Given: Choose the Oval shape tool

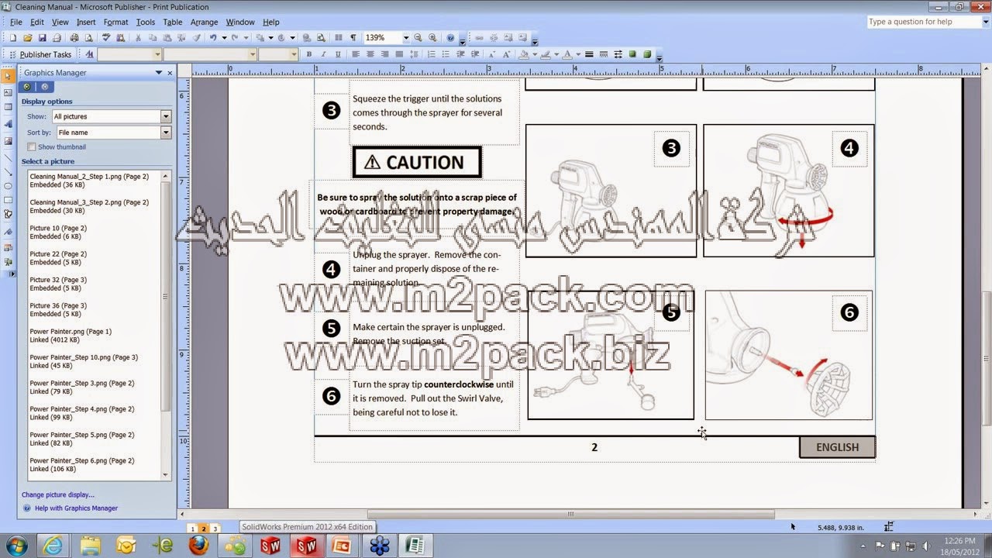Looking at the screenshot, I should pos(9,186).
